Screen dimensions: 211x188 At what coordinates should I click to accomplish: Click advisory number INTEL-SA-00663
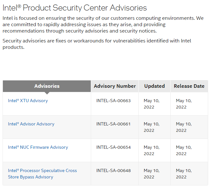point(113,101)
